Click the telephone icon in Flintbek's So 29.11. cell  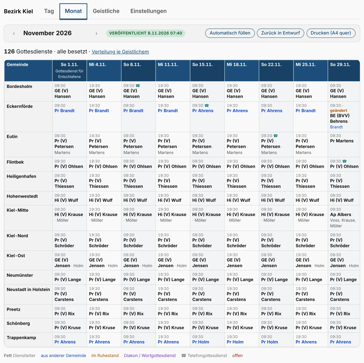coord(344,161)
